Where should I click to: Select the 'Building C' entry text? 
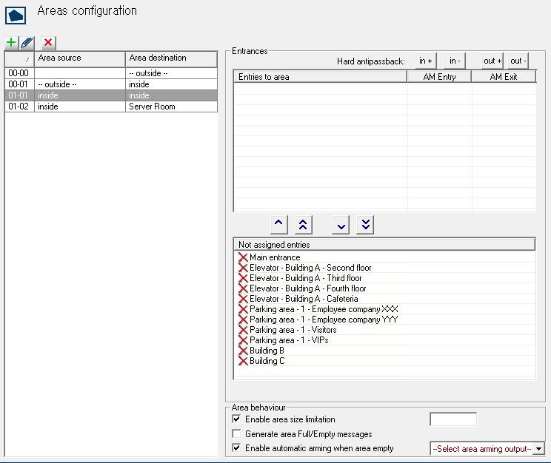(267, 361)
